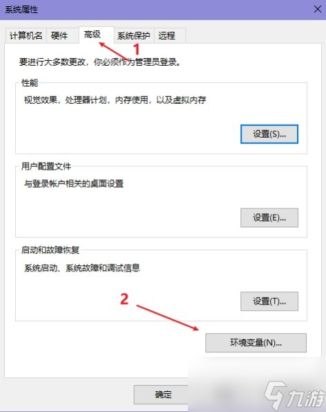Click the 系统属性 title bar text

[21, 10]
